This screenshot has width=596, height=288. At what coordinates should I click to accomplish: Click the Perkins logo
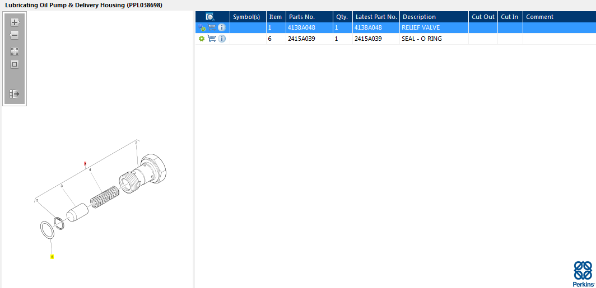(583, 273)
